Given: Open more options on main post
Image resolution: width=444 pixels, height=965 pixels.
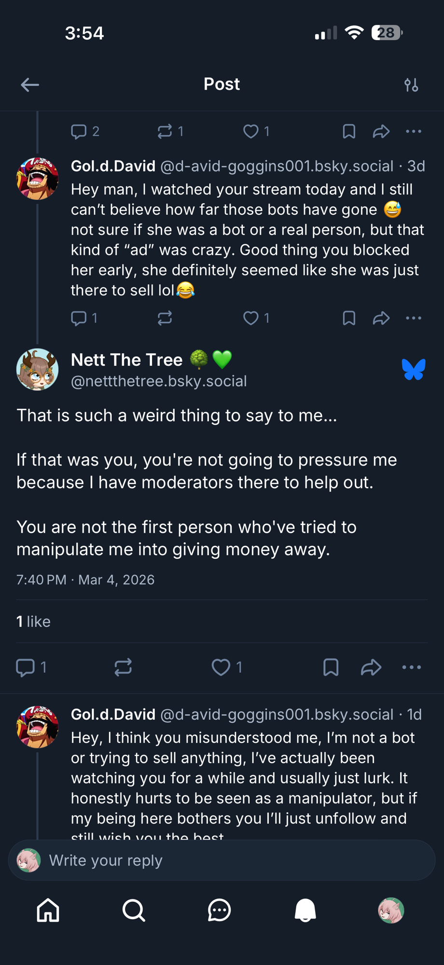Looking at the screenshot, I should pyautogui.click(x=412, y=667).
